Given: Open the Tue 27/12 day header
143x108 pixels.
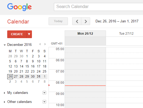Looking at the screenshot, I should coord(126,34).
